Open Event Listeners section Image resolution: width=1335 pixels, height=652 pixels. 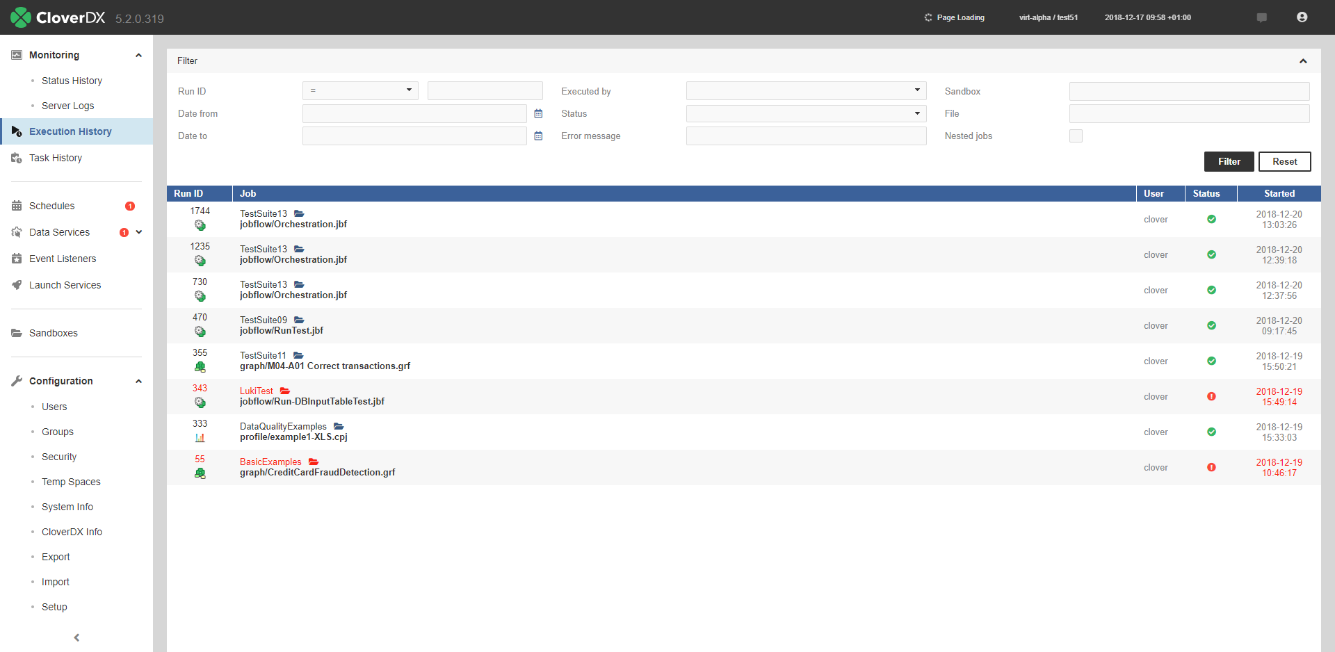(63, 259)
